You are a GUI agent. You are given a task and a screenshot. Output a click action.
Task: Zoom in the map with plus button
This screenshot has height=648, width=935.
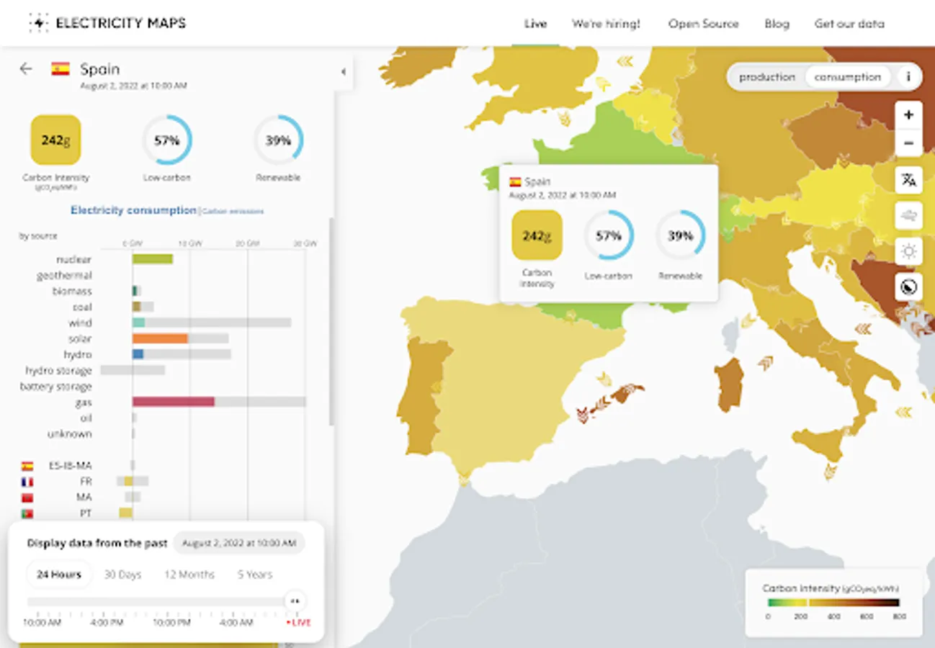908,115
